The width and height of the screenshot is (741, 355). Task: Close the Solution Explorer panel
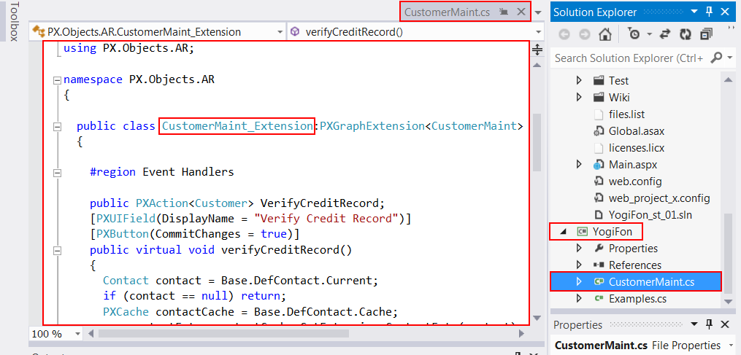(x=725, y=12)
